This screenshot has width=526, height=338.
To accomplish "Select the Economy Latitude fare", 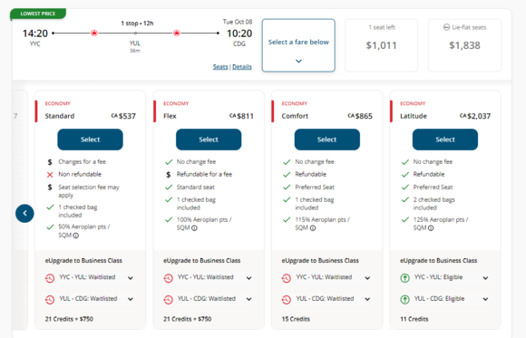I will point(445,140).
